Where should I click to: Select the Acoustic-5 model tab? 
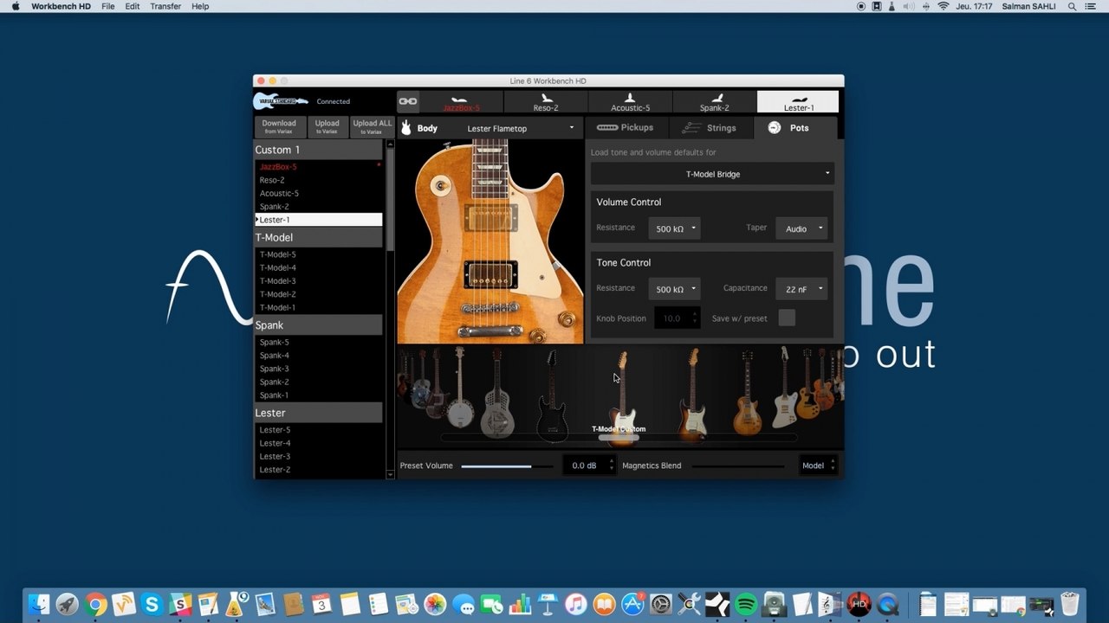pyautogui.click(x=630, y=102)
